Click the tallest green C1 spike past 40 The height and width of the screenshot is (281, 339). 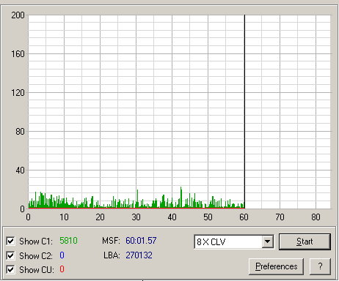(181, 197)
